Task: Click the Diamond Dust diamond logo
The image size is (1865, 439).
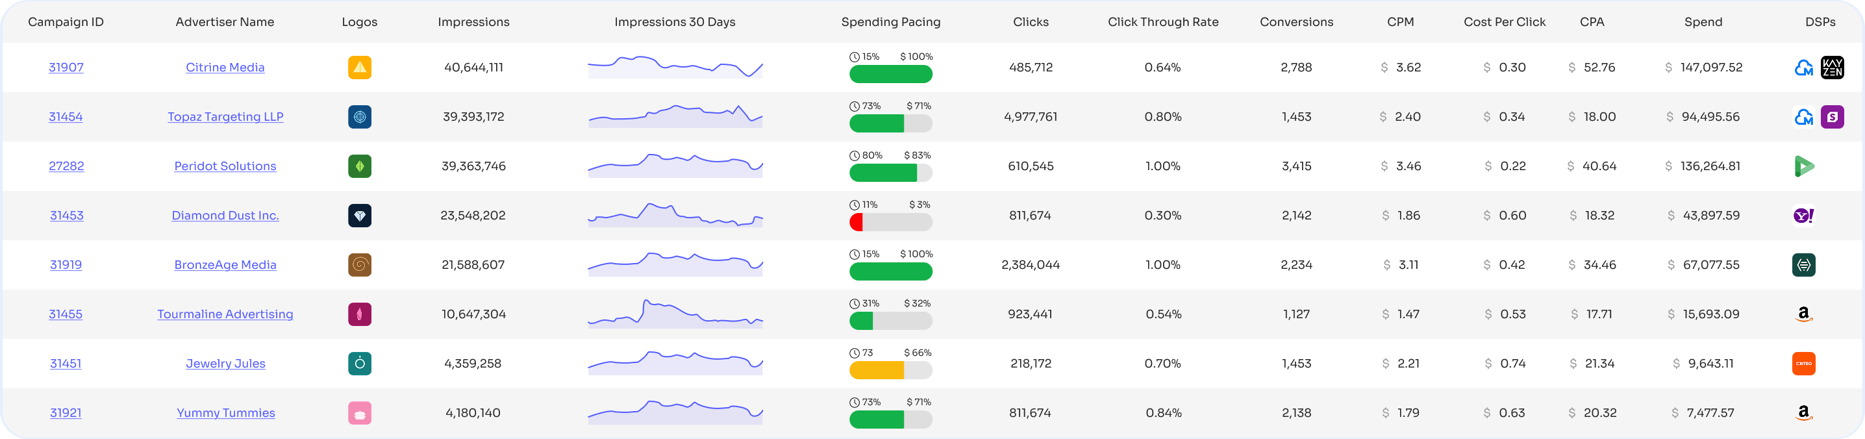Action: click(360, 215)
